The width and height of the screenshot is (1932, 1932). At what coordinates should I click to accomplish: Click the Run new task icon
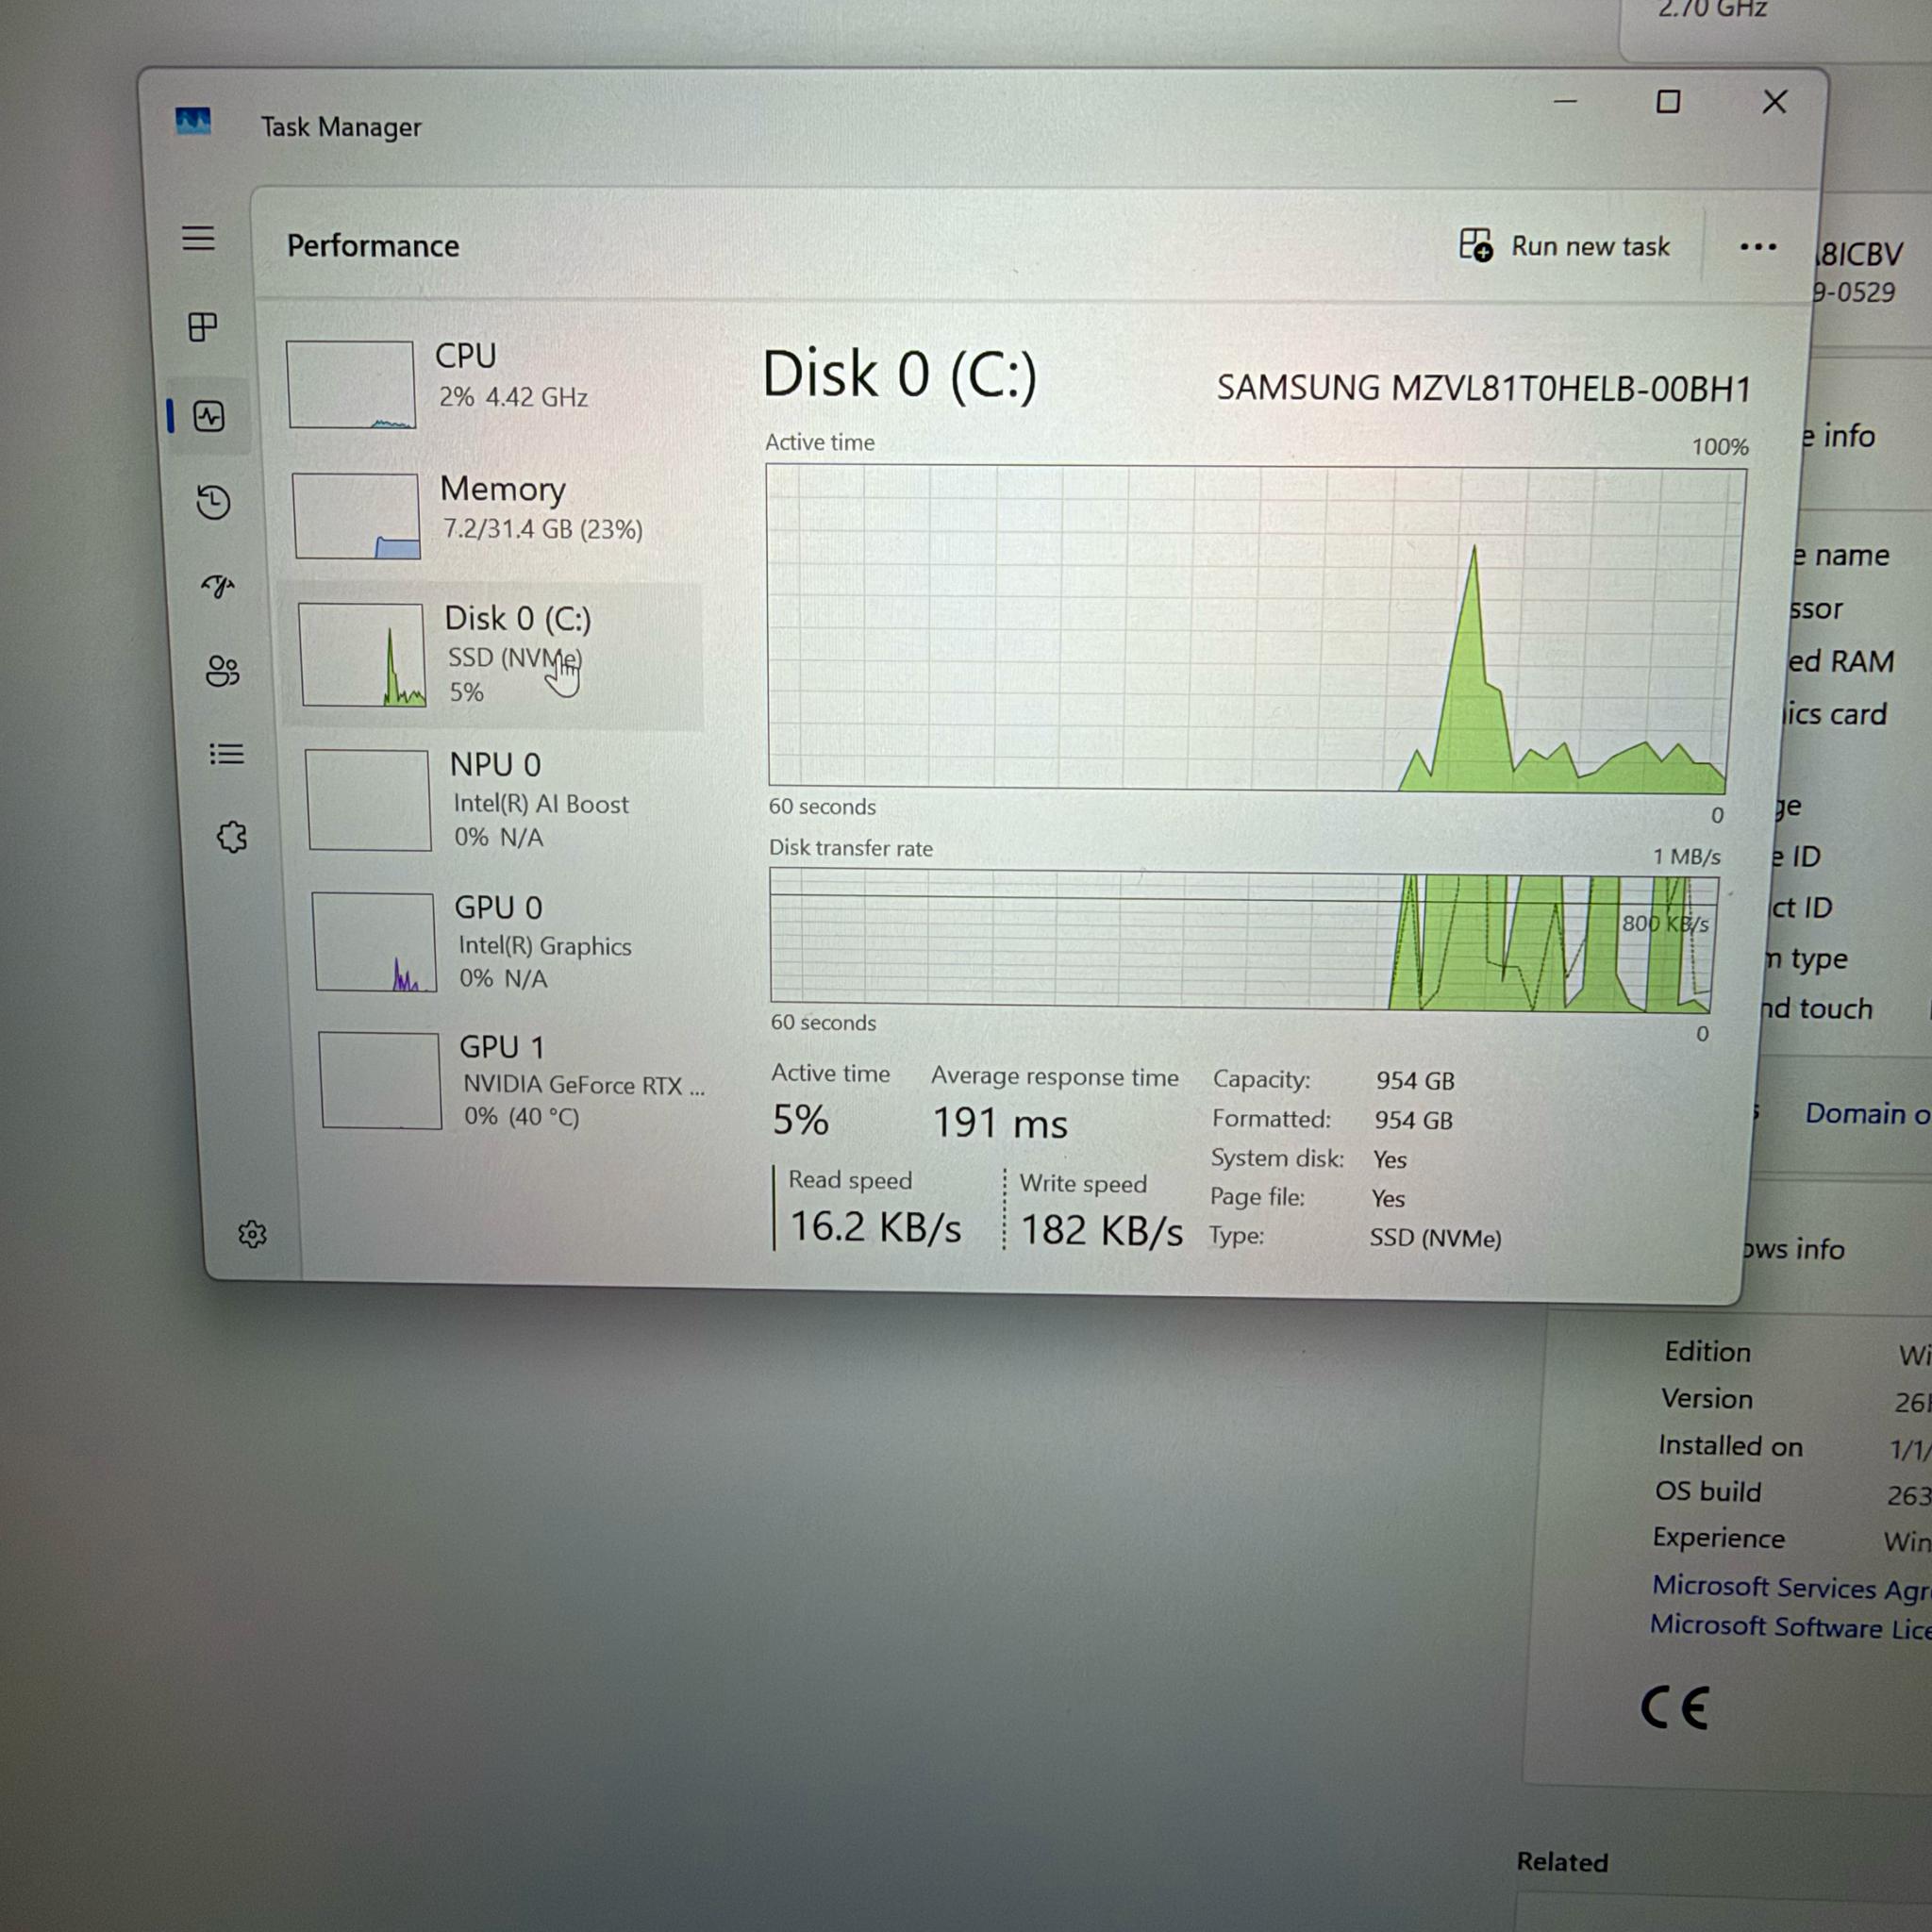[x=1475, y=245]
